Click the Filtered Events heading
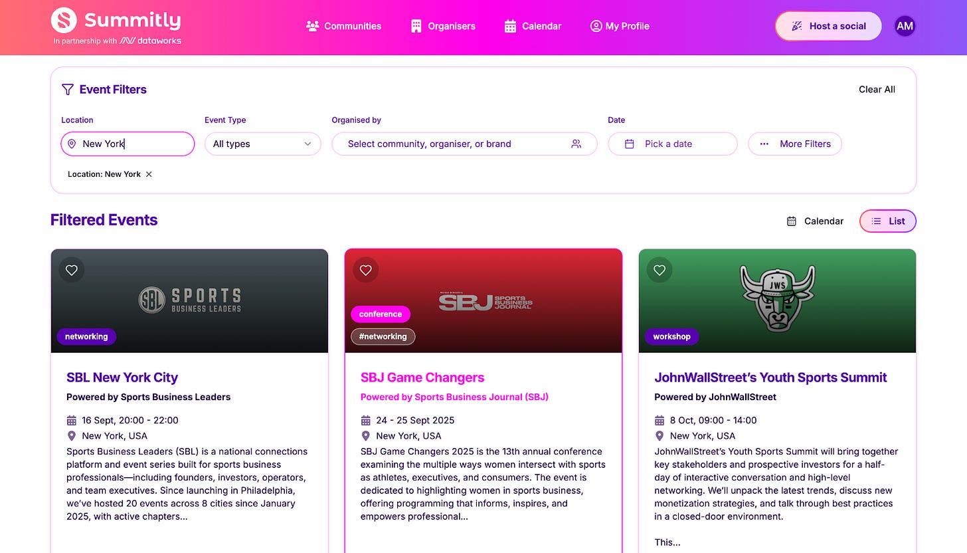This screenshot has width=967, height=553. 104,220
